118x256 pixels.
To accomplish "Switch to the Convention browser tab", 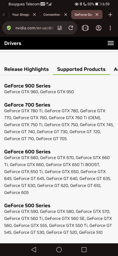I will [52, 15].
